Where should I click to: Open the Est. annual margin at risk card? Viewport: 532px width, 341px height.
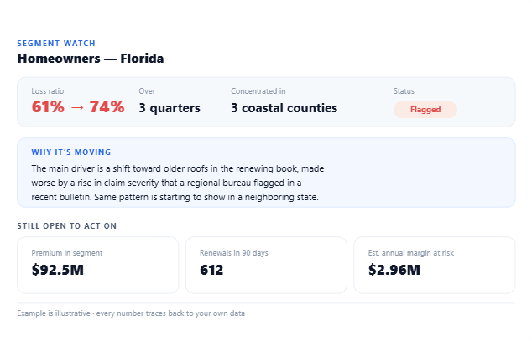[x=435, y=265]
